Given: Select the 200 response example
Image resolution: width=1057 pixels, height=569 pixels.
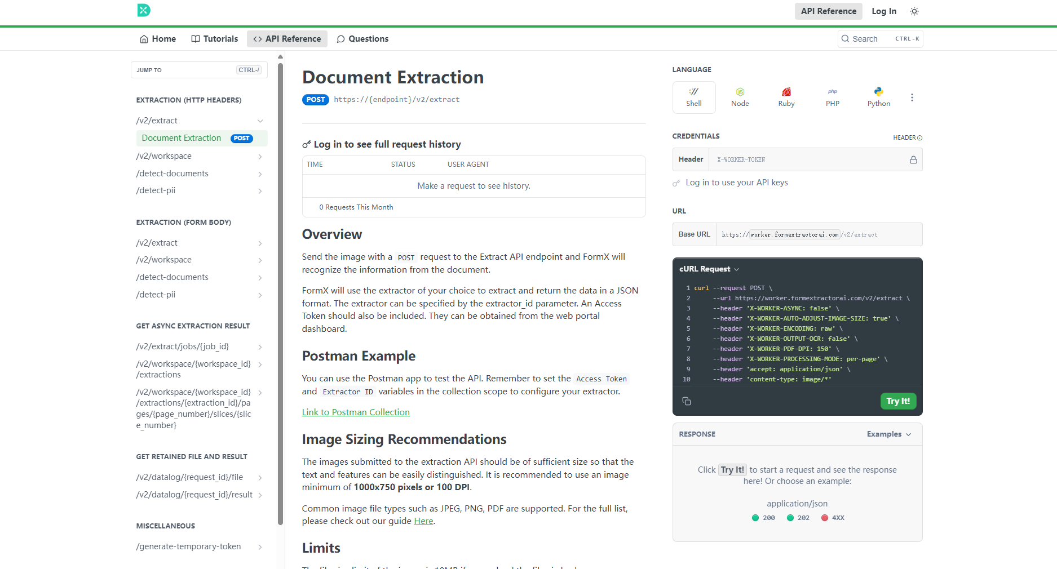Looking at the screenshot, I should [x=763, y=518].
